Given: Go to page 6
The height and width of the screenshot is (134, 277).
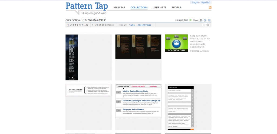Looking at the screenshot, I should coord(80,25).
